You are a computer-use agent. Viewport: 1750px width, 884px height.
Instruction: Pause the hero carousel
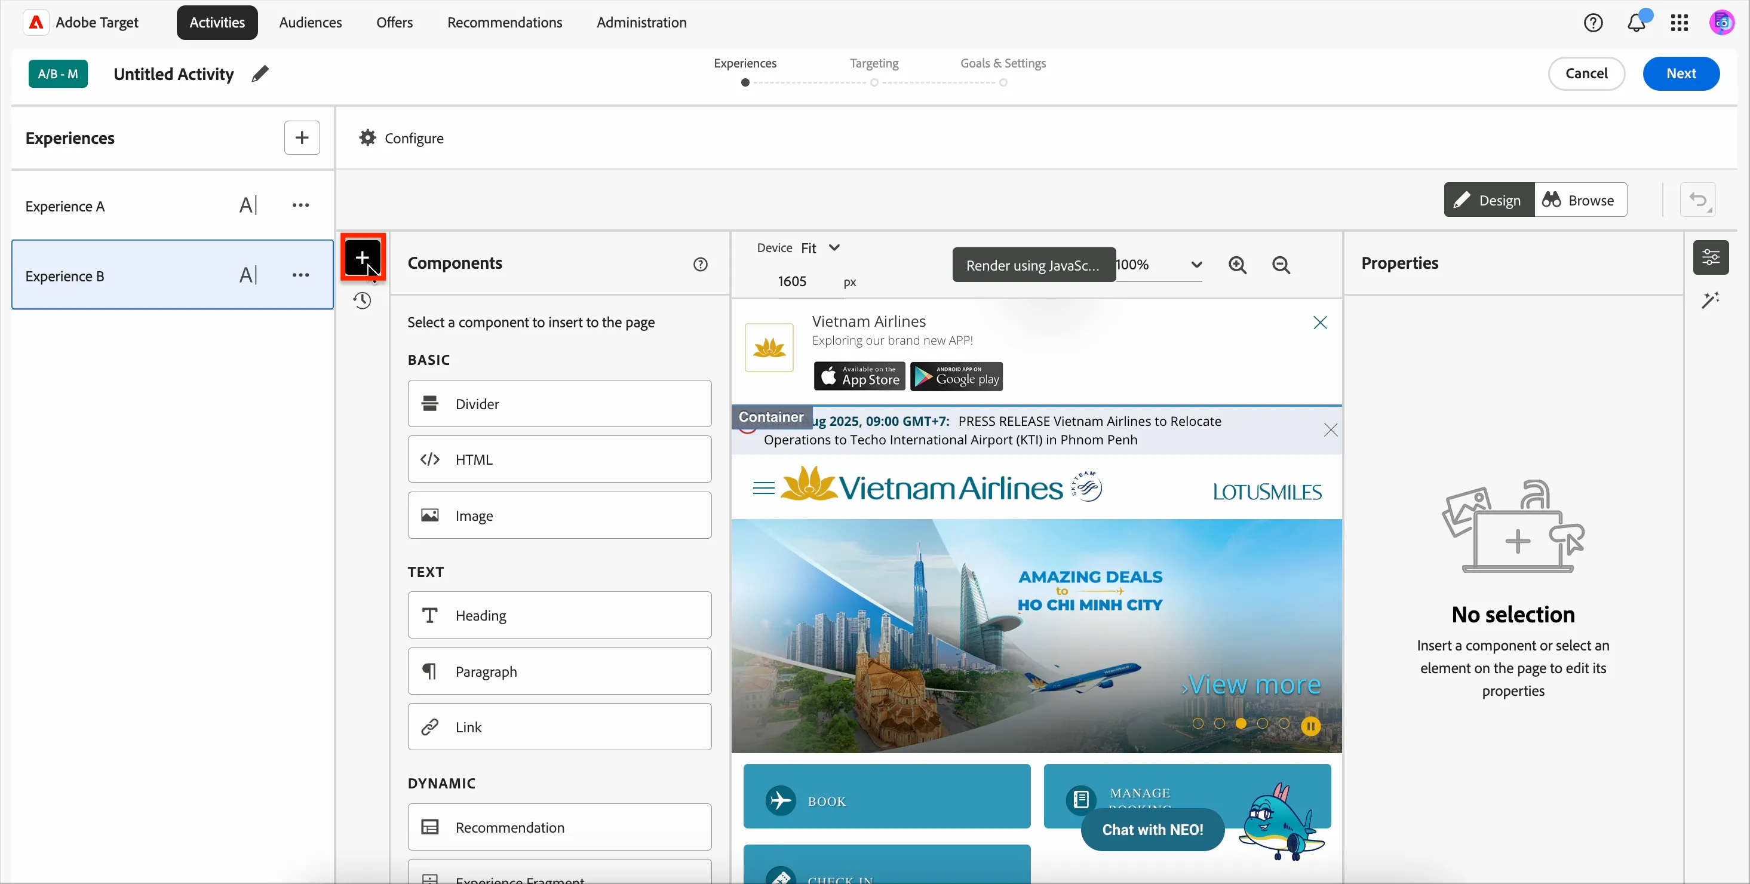click(x=1310, y=726)
